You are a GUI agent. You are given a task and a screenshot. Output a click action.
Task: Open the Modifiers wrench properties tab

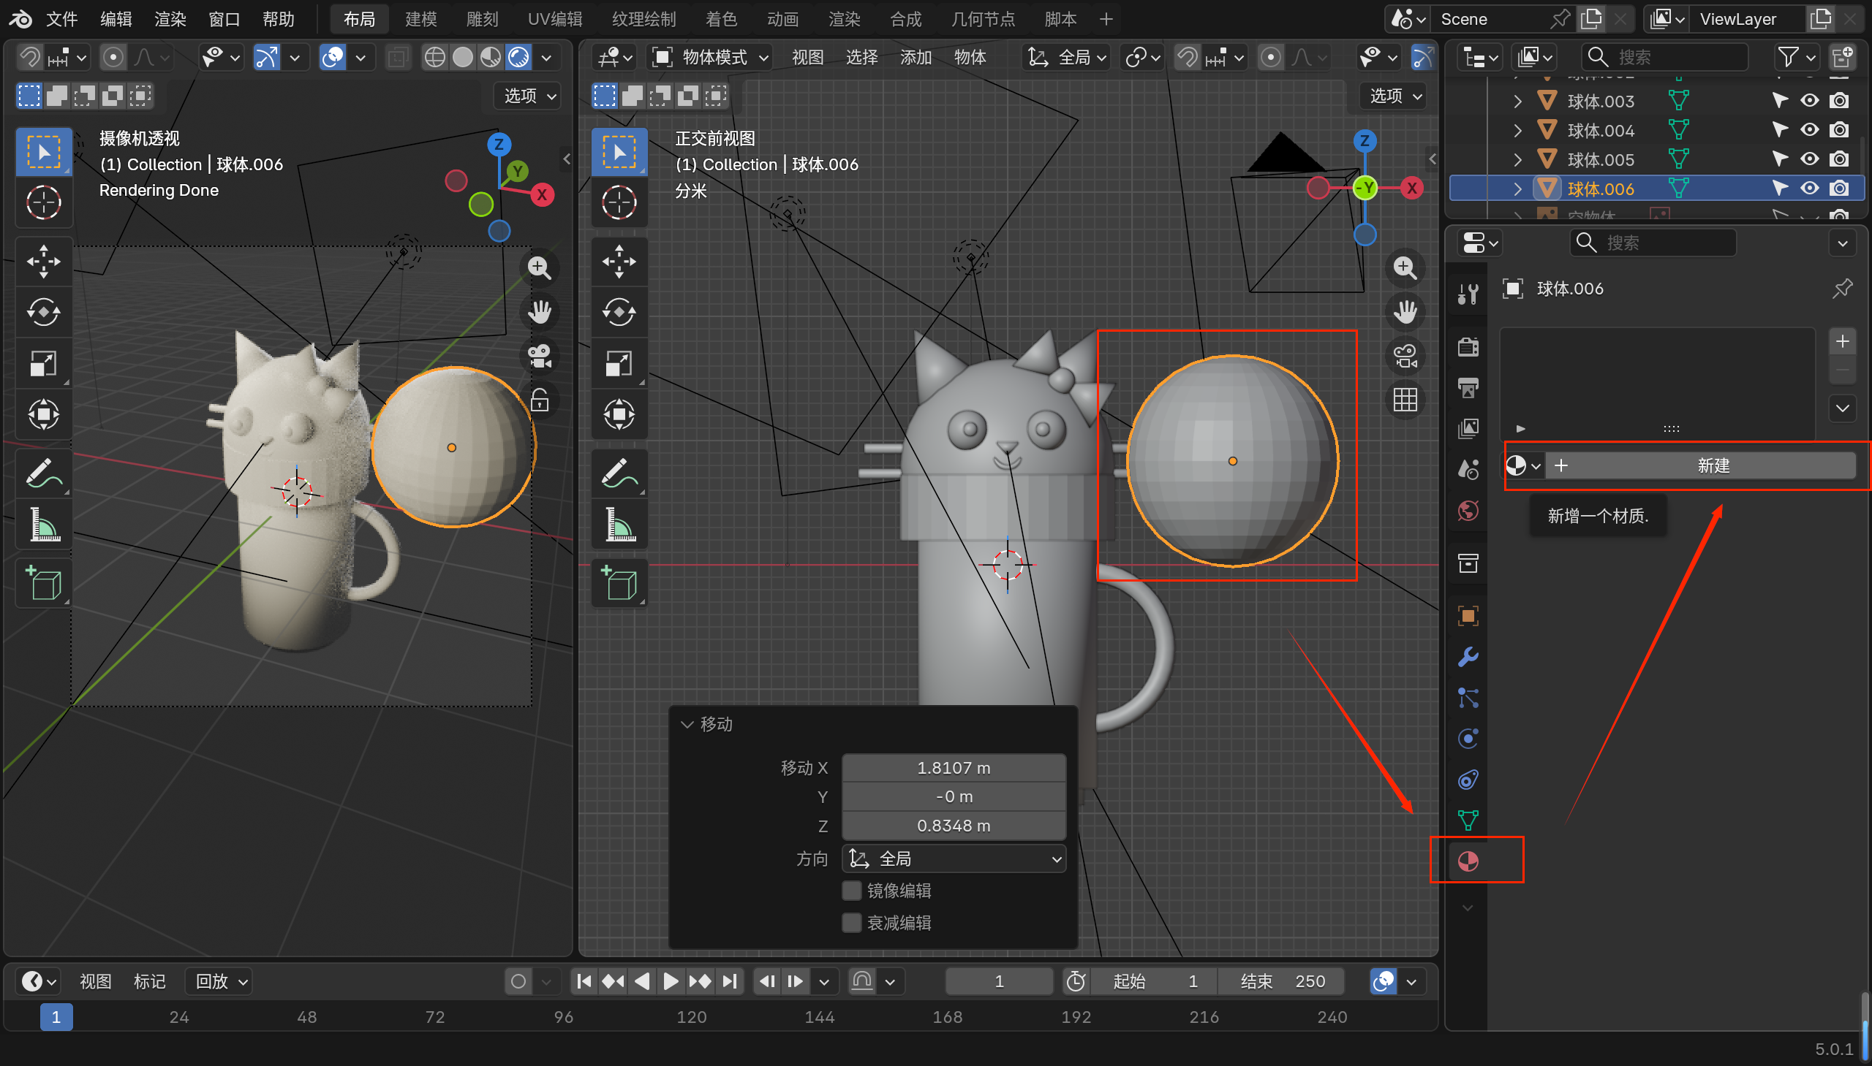(1468, 657)
